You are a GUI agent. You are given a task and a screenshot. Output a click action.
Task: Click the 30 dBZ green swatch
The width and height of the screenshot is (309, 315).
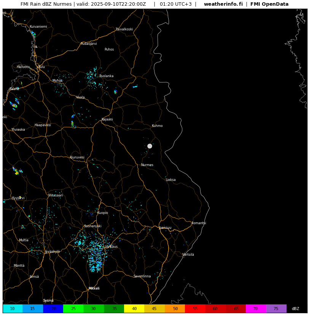(x=94, y=309)
